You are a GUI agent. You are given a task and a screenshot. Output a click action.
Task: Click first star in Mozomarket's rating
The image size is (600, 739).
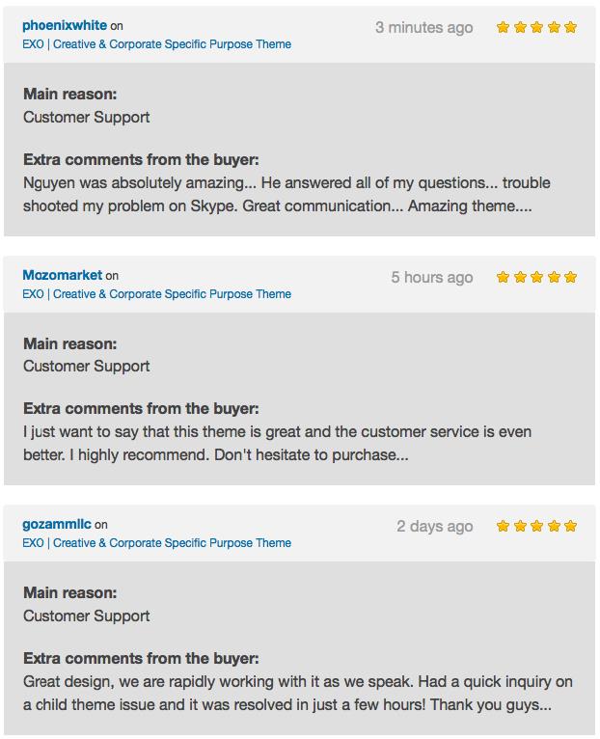[x=503, y=277]
